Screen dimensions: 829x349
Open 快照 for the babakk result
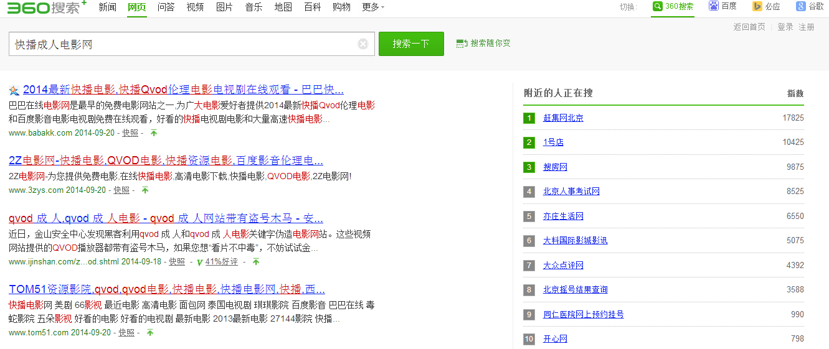(130, 133)
